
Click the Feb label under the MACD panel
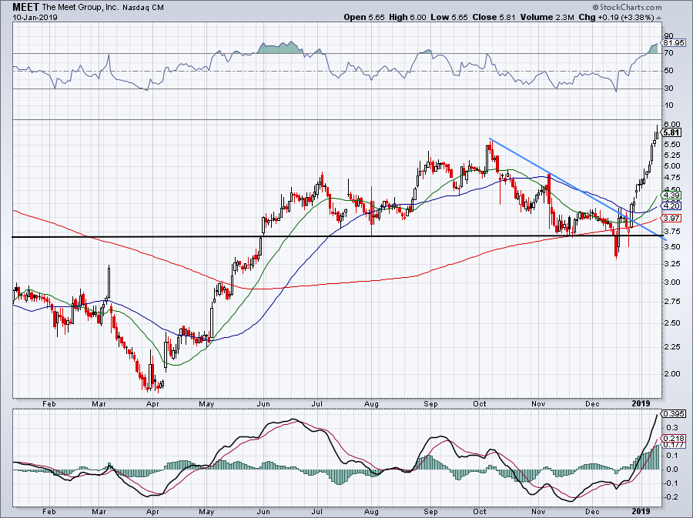(x=49, y=512)
